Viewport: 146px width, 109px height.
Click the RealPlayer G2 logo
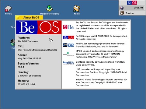pyautogui.click(x=68, y=45)
